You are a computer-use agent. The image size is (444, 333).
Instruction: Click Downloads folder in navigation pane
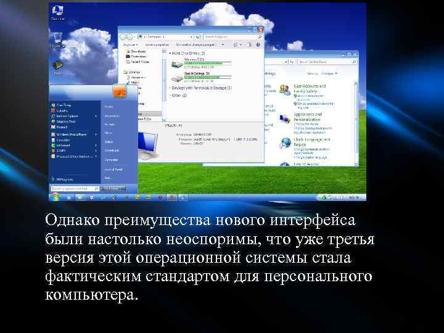[x=136, y=52]
